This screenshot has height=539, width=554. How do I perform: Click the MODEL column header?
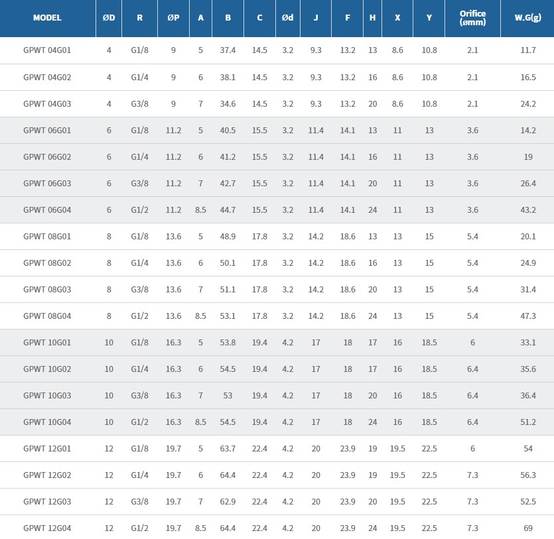pyautogui.click(x=47, y=18)
